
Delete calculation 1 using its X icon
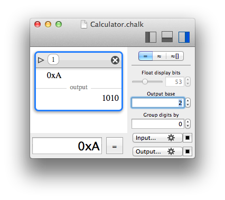[x=115, y=60]
